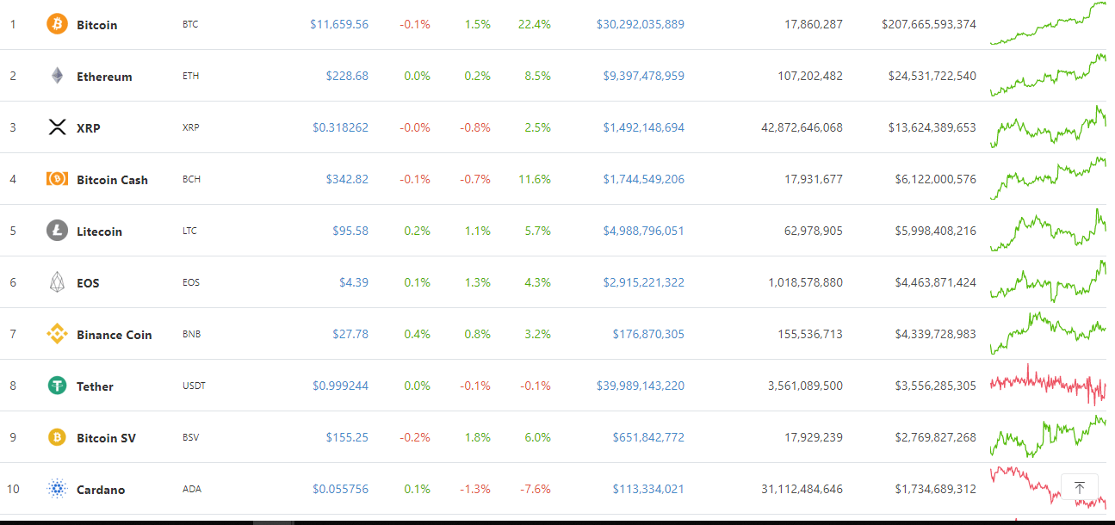The width and height of the screenshot is (1115, 525).
Task: Click Bitcoin SV price $155.25
Action: coord(347,437)
